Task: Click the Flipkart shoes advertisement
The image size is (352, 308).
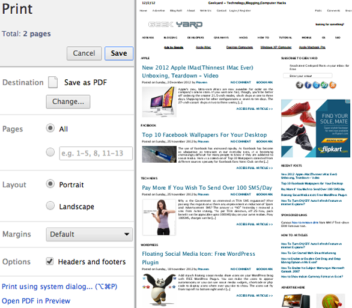Action: pyautogui.click(x=315, y=128)
